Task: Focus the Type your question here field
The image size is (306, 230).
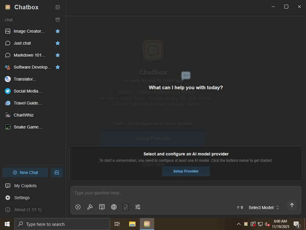Action: [186, 193]
